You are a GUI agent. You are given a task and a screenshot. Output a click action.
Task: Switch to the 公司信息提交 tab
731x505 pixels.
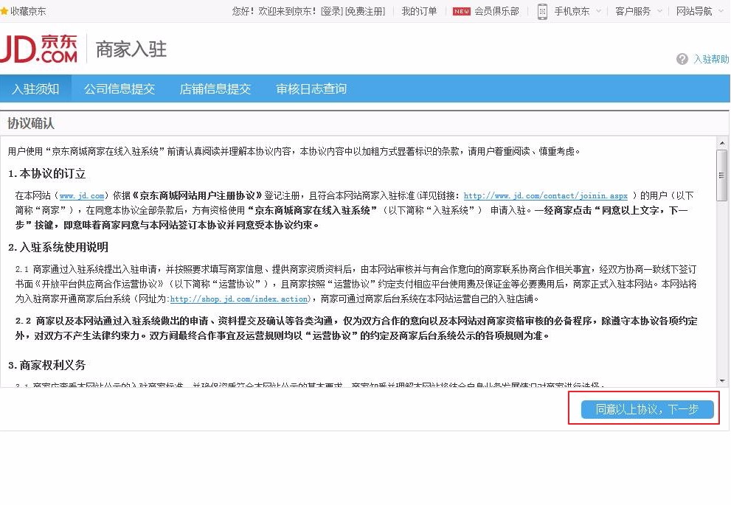pyautogui.click(x=120, y=88)
